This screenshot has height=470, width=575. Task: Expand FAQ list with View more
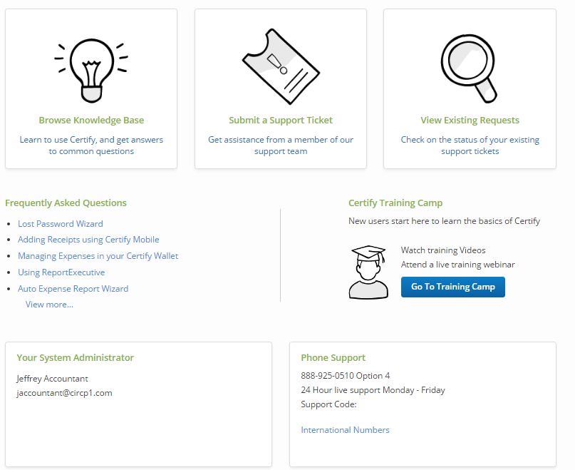pos(49,305)
